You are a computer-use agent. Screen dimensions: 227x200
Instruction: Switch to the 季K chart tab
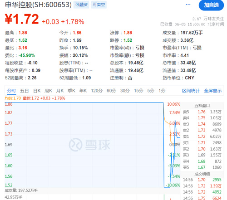tap(71, 91)
